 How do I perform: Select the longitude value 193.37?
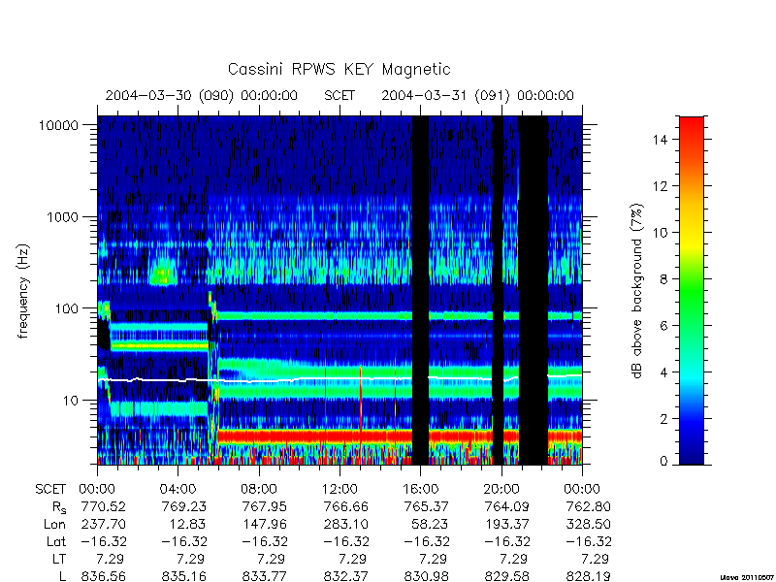[x=506, y=524]
